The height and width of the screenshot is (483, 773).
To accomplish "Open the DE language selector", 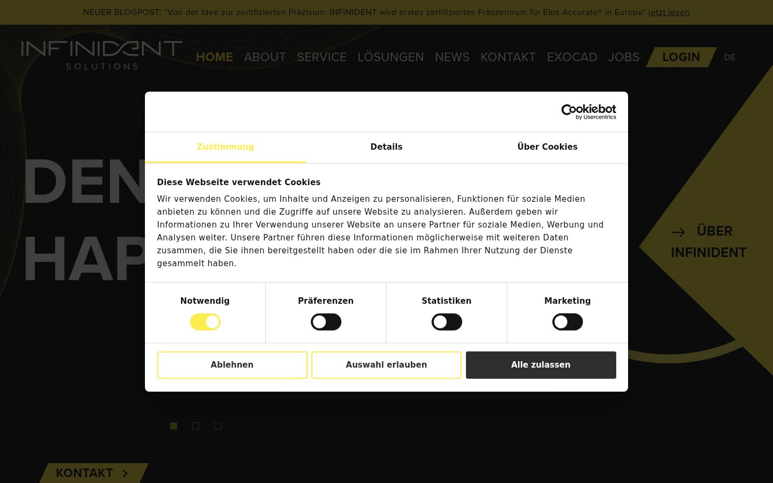I will click(x=730, y=57).
